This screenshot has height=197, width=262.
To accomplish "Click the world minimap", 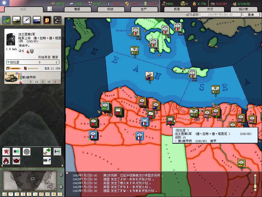I will click(x=30, y=181).
